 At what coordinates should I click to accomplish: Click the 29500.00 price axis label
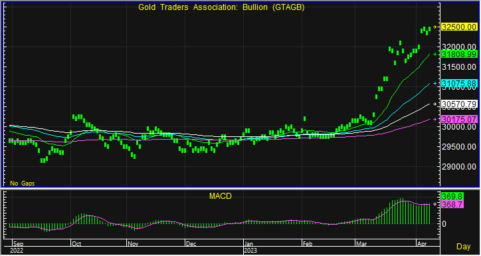[459, 147]
